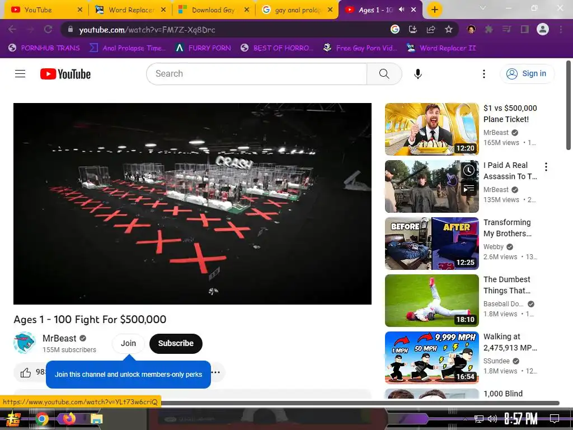Viewport: 573px width, 430px height.
Task: Click the Webby channel name
Action: 494,247
